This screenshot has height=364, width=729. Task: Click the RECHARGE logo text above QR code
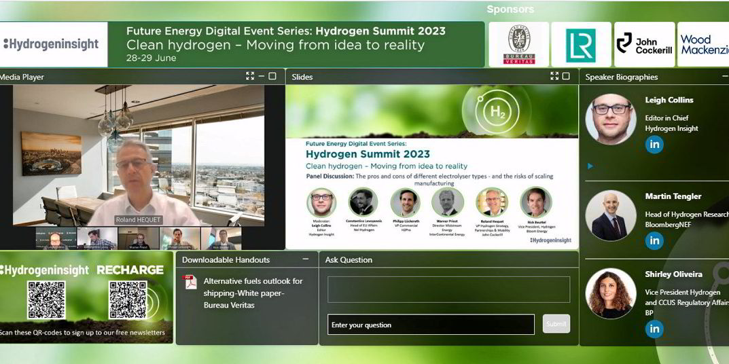point(130,270)
